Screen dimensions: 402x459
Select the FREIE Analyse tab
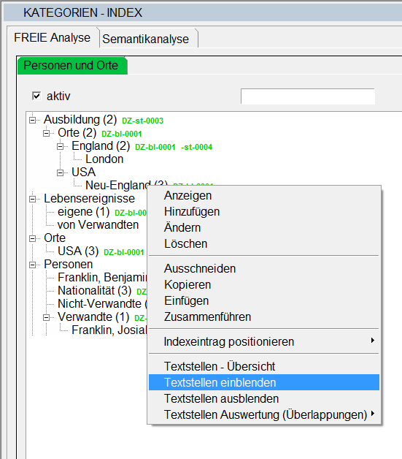pos(53,37)
